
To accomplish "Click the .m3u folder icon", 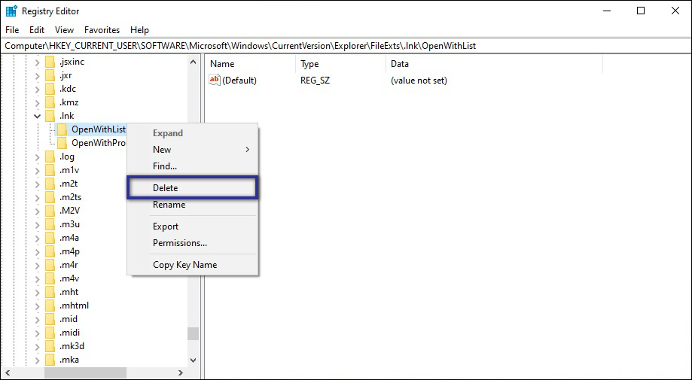I will tap(50, 224).
